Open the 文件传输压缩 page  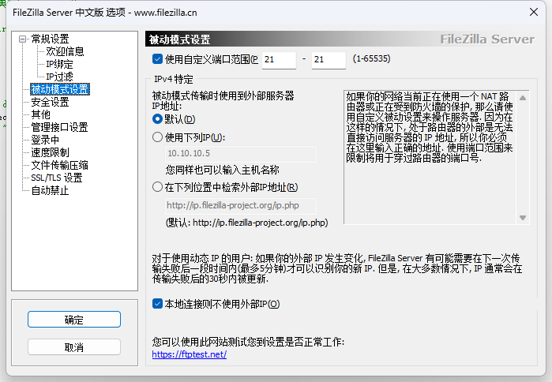coord(59,165)
